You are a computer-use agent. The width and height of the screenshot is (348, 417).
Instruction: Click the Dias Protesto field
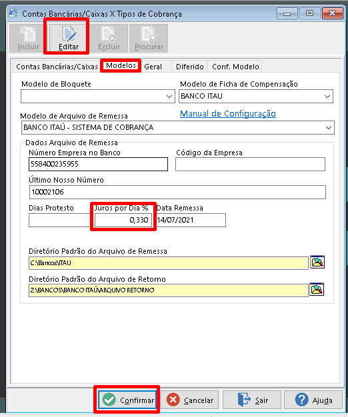tap(60, 220)
